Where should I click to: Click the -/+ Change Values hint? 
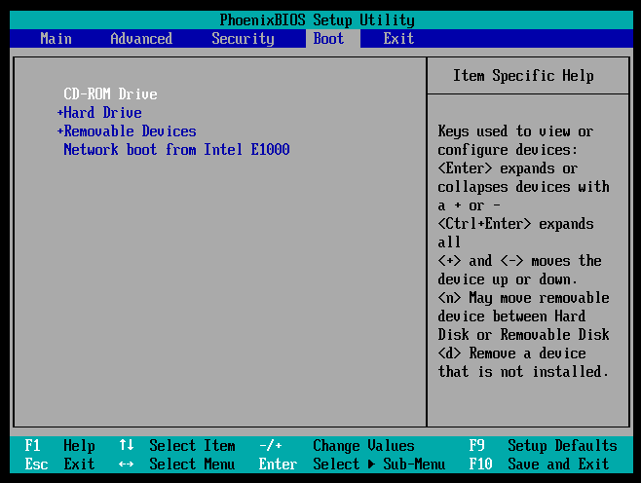[x=337, y=445]
